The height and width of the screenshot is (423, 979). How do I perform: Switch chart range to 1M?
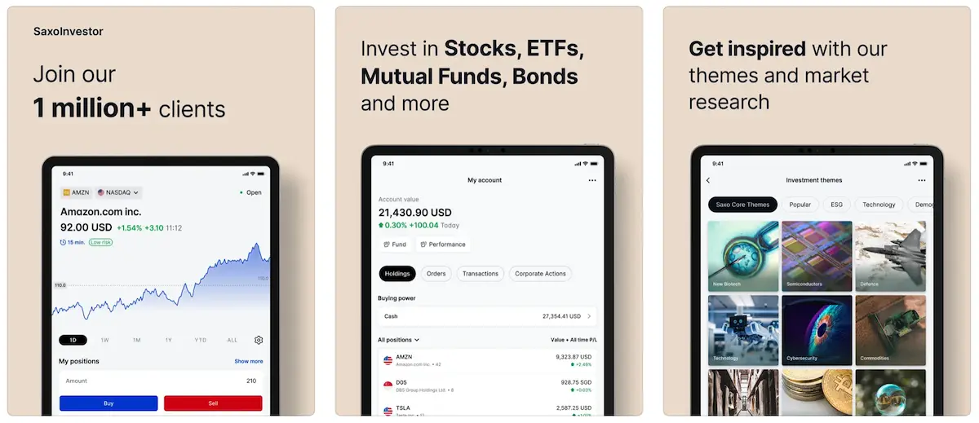coord(137,340)
